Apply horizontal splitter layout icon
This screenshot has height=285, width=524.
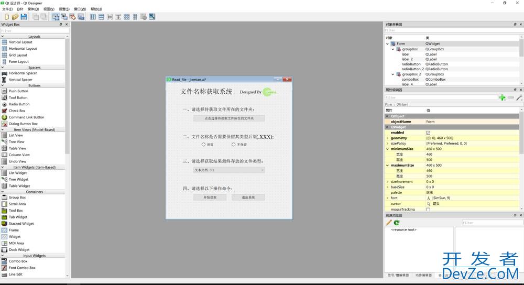[x=110, y=17]
